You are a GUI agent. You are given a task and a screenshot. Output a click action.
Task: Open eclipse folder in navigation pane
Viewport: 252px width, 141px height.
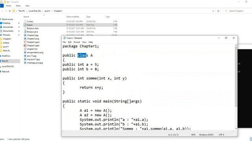(6, 43)
